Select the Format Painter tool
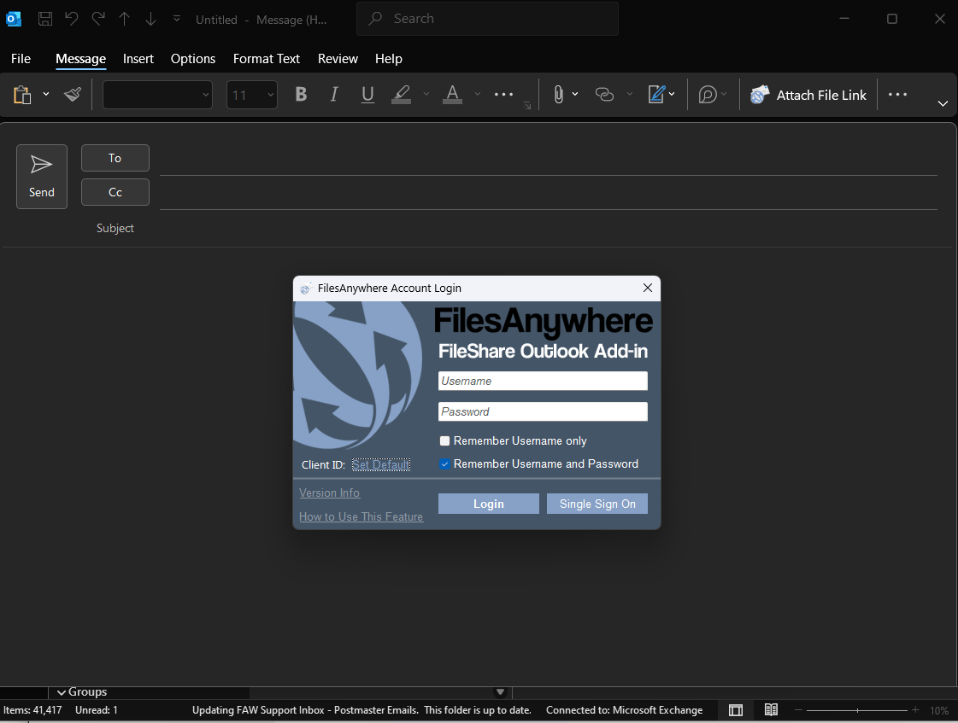Image resolution: width=958 pixels, height=723 pixels. [73, 95]
